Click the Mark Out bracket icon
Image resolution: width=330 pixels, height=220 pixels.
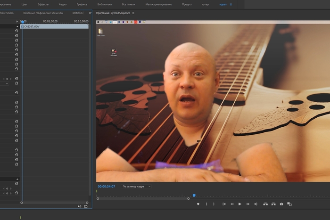pyautogui.click(x=214, y=204)
